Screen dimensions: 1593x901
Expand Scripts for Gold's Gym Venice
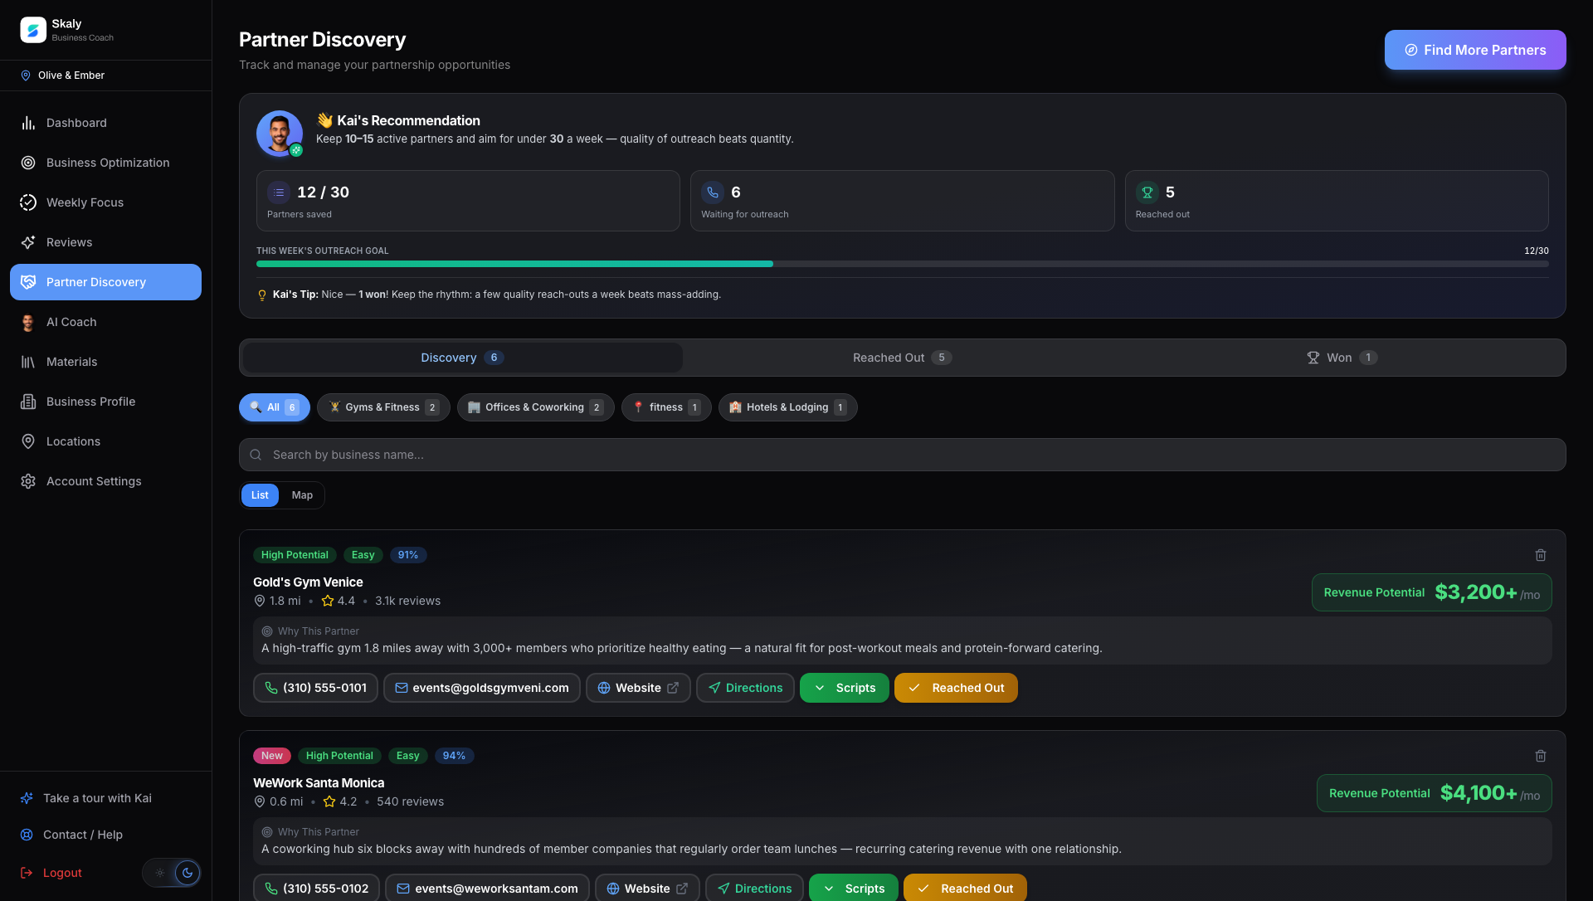844,688
